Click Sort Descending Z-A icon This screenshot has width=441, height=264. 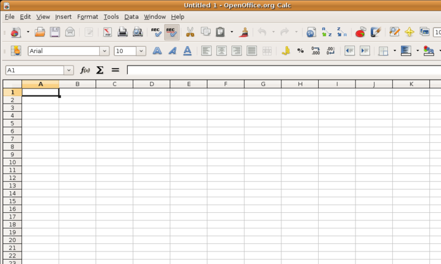(x=342, y=32)
